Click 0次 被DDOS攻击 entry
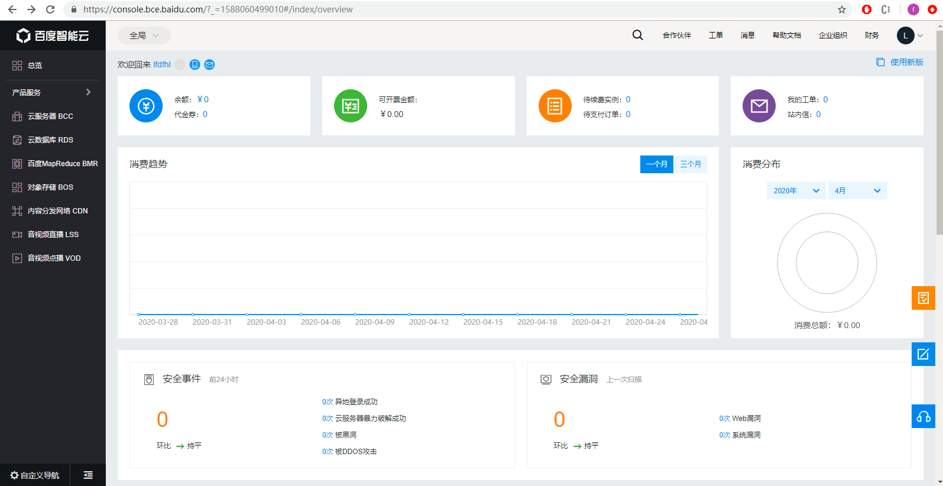 coord(349,452)
